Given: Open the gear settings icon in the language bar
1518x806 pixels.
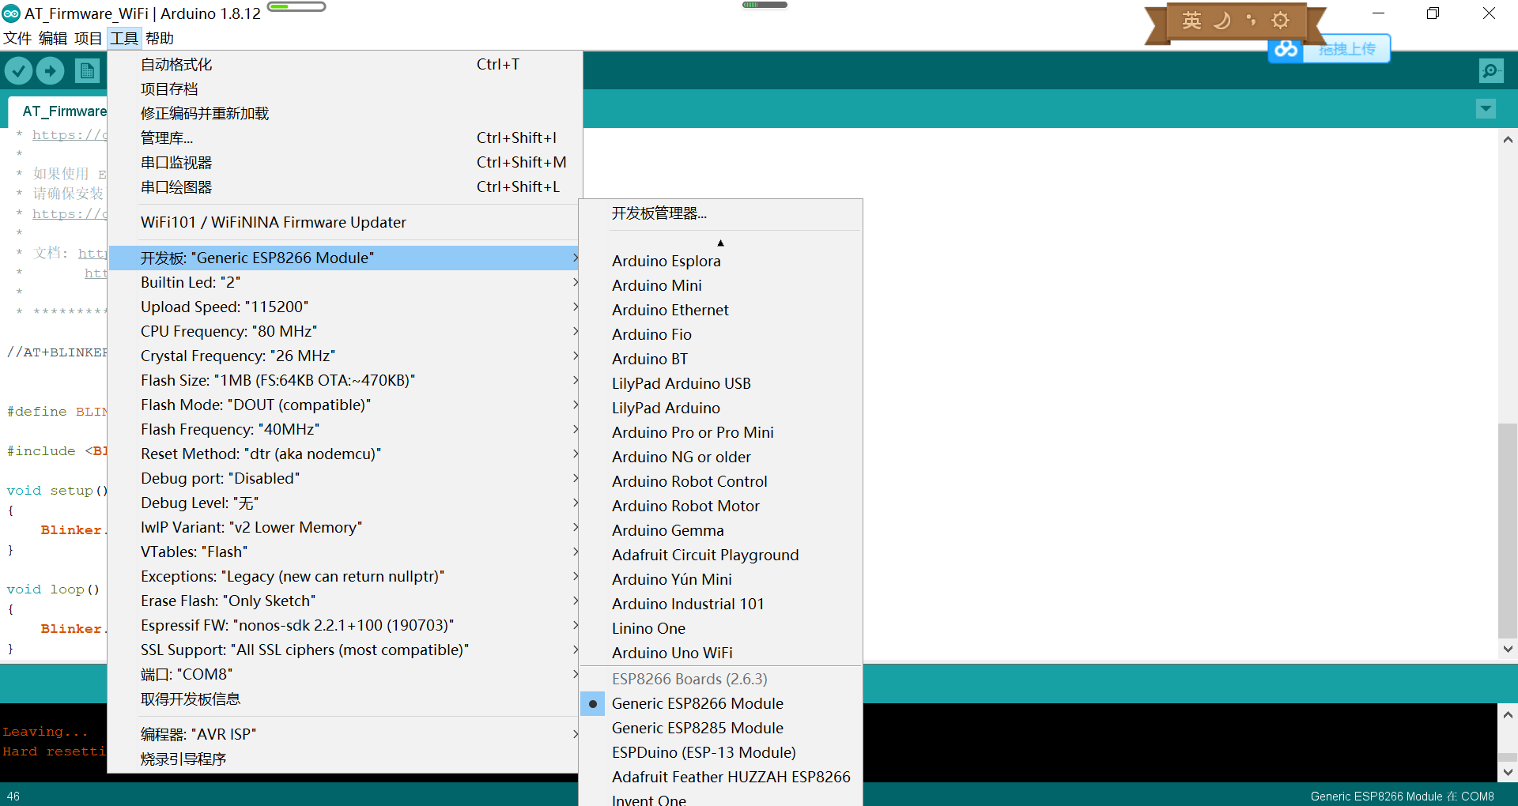Looking at the screenshot, I should point(1281,20).
